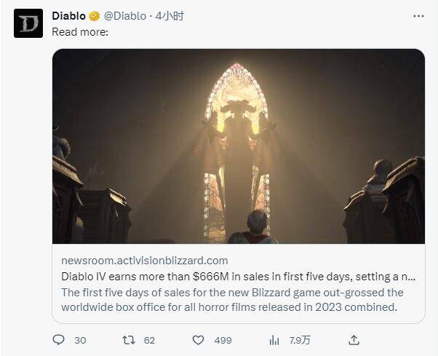Click the 'Read more:' tweet text
438x356 pixels.
[x=80, y=32]
